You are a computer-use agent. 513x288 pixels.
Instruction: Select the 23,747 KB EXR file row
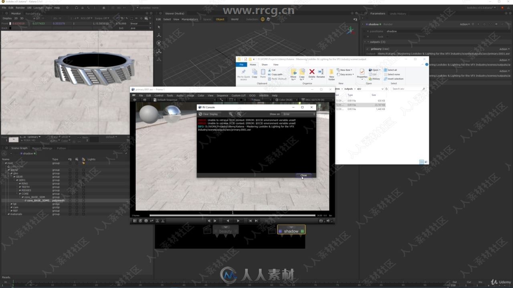pyautogui.click(x=360, y=105)
